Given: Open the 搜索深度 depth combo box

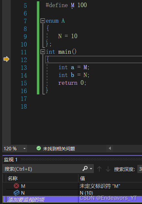Looking at the screenshot, I should 140,169.
